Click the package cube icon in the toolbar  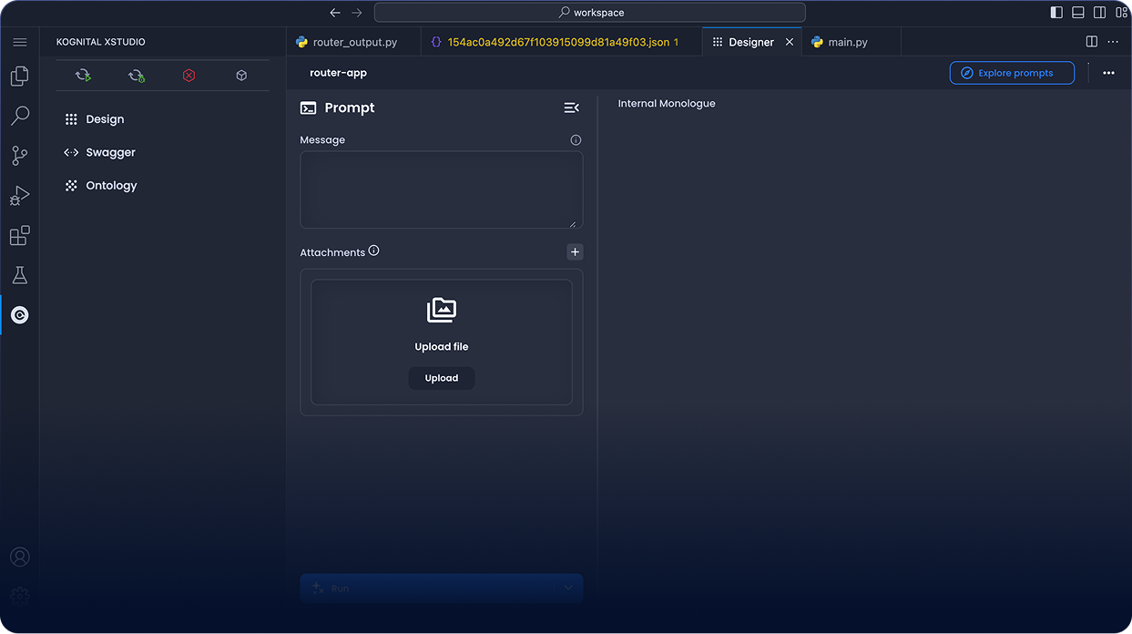coord(240,75)
